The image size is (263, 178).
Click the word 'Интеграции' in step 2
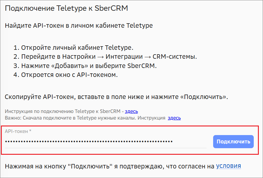pos(124,57)
